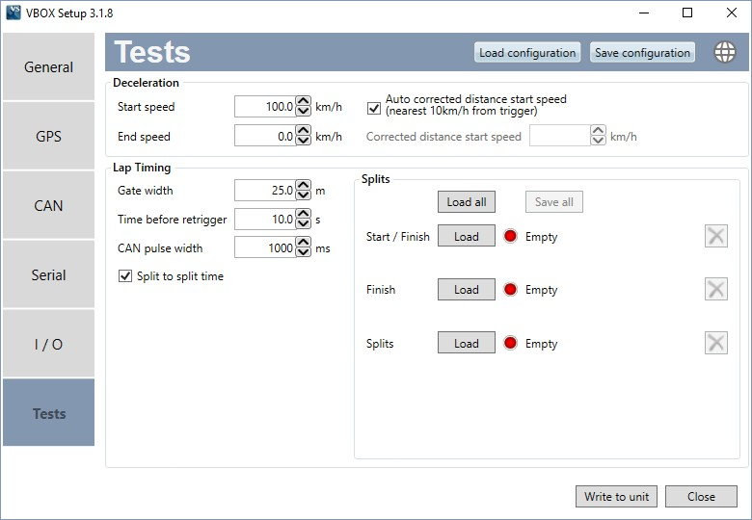This screenshot has height=520, width=752.
Task: Decrease CAN pulse width value
Action: [303, 252]
